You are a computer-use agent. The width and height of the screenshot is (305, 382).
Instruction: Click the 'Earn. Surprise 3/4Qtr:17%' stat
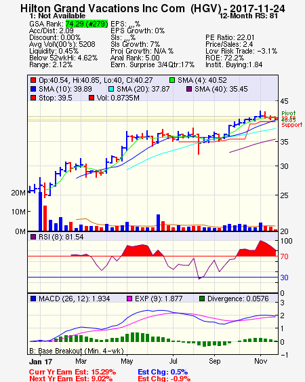point(152,65)
